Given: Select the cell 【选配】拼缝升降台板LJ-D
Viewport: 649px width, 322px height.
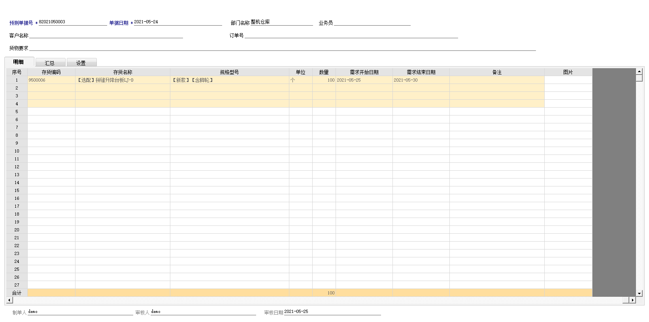Looking at the screenshot, I should [x=123, y=80].
